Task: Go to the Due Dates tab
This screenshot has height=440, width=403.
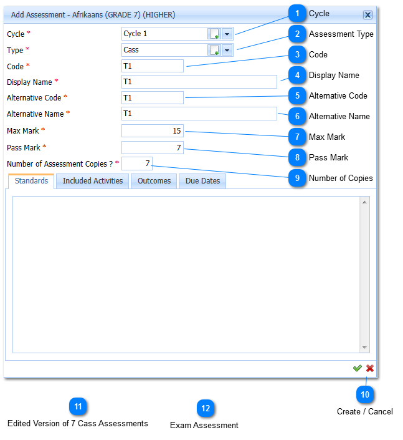Action: (202, 181)
